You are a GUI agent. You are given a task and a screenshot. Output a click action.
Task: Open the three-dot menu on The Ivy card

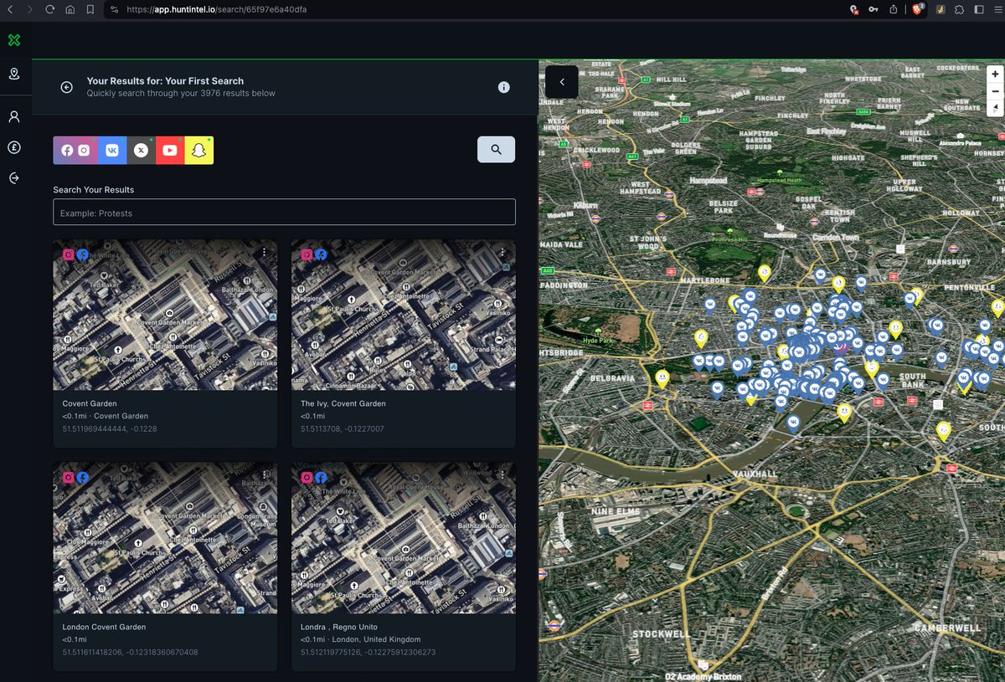[x=502, y=252]
